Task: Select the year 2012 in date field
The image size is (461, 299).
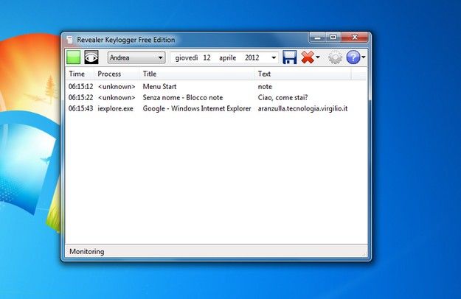Action: click(252, 57)
